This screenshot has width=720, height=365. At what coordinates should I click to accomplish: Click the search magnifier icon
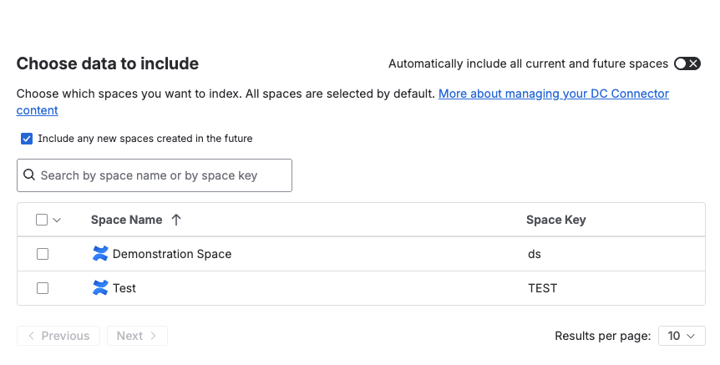pyautogui.click(x=29, y=175)
